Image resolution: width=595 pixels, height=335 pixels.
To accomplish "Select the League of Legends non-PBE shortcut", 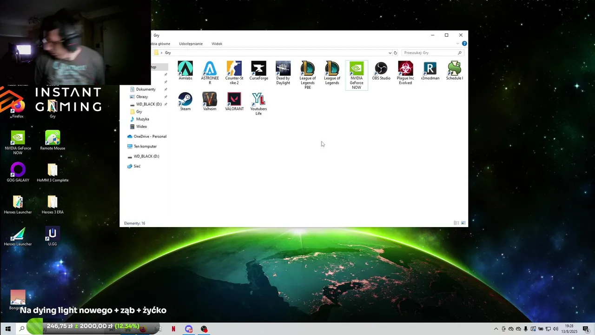I will [332, 73].
